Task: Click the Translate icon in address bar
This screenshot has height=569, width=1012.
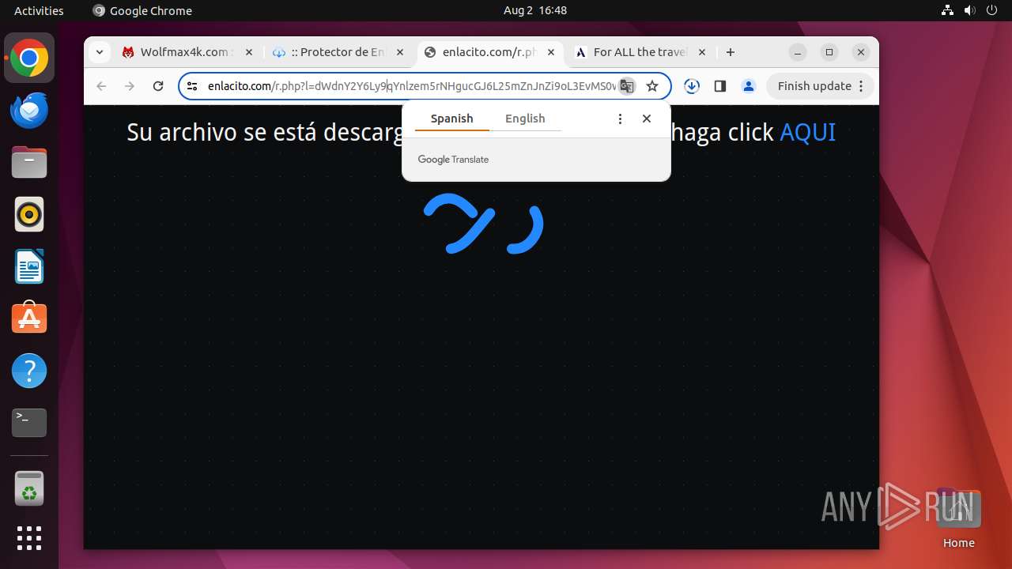Action: pos(626,86)
